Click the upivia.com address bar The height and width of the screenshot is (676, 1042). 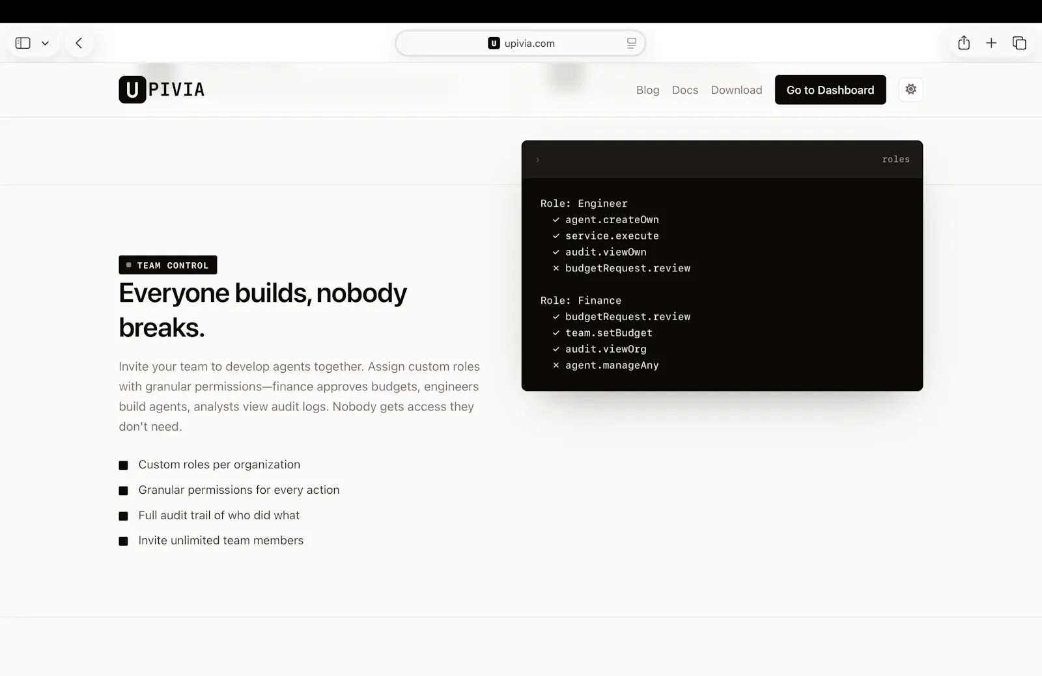pyautogui.click(x=520, y=43)
